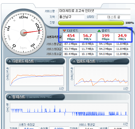Click the orange download triangle icon
Viewport: 135px width, 129px height.
pyautogui.click(x=64, y=31)
